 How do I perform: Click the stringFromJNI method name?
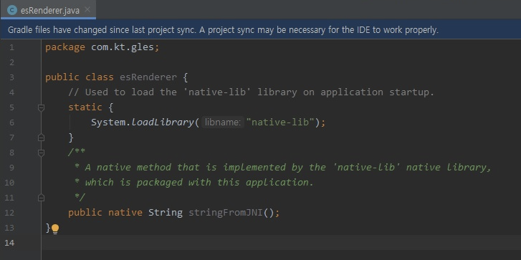pos(226,213)
